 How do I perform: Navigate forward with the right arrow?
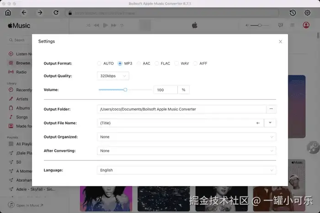pos(40,13)
